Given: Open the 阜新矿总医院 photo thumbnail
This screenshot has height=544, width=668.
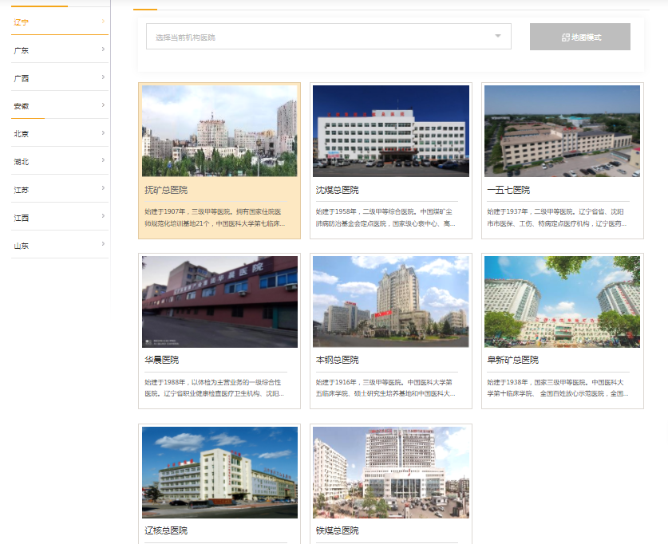Looking at the screenshot, I should pyautogui.click(x=562, y=302).
